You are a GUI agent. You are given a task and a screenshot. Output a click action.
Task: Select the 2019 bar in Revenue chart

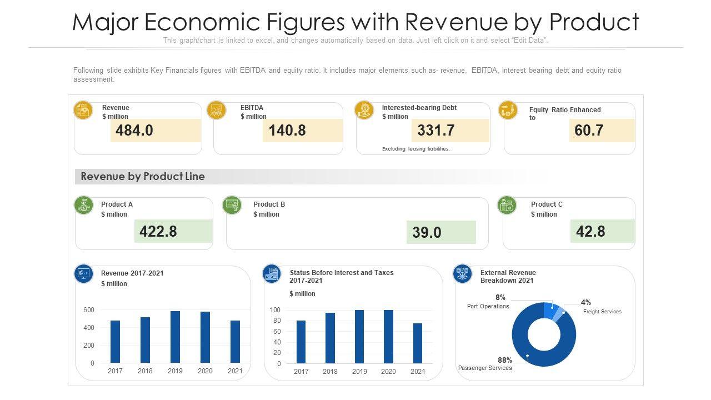point(175,337)
